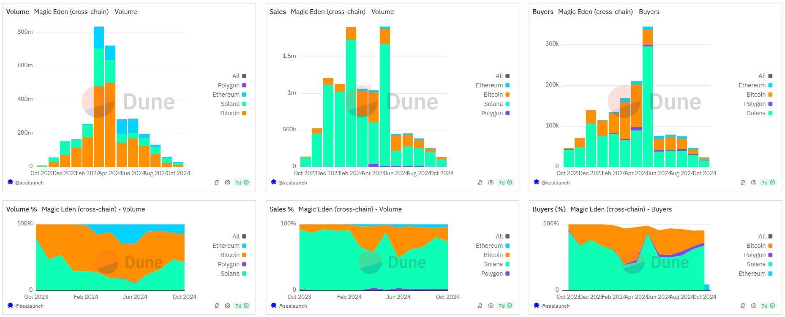Image resolution: width=785 pixels, height=317 pixels.
Task: Open the @sealaunch link in Volume panel
Action: click(29, 183)
